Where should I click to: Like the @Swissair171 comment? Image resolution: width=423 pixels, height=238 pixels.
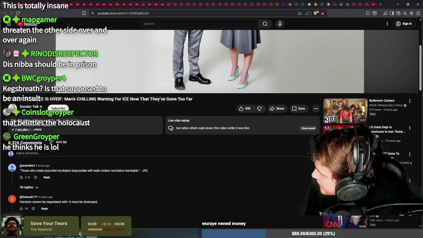pyautogui.click(x=21, y=209)
